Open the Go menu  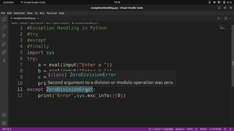(x=36, y=13)
